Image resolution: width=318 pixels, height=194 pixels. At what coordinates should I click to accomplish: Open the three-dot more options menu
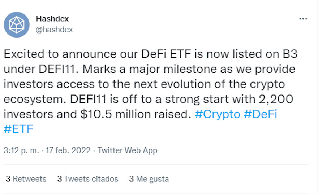[303, 19]
